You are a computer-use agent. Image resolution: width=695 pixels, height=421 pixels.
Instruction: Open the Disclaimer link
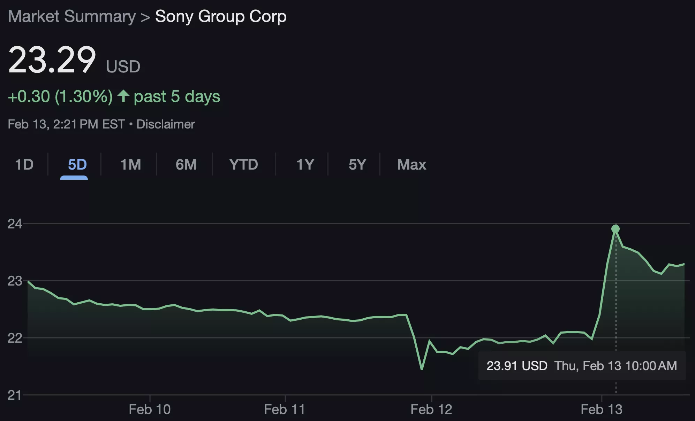(x=166, y=124)
